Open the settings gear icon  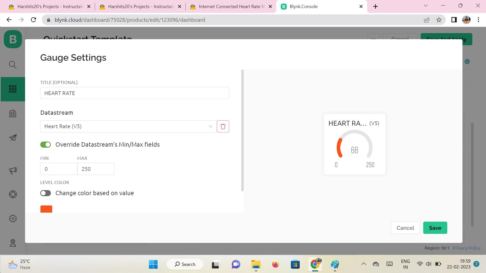click(x=13, y=218)
